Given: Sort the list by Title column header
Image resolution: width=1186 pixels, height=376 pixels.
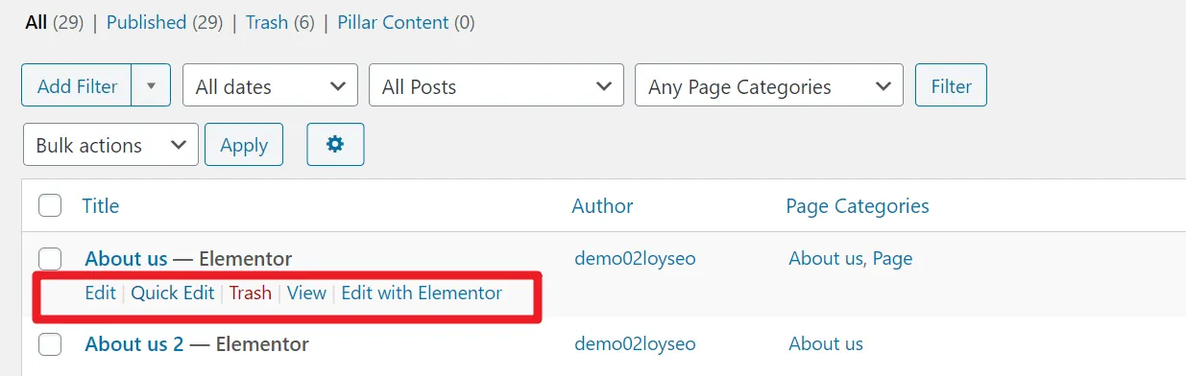Looking at the screenshot, I should (101, 205).
